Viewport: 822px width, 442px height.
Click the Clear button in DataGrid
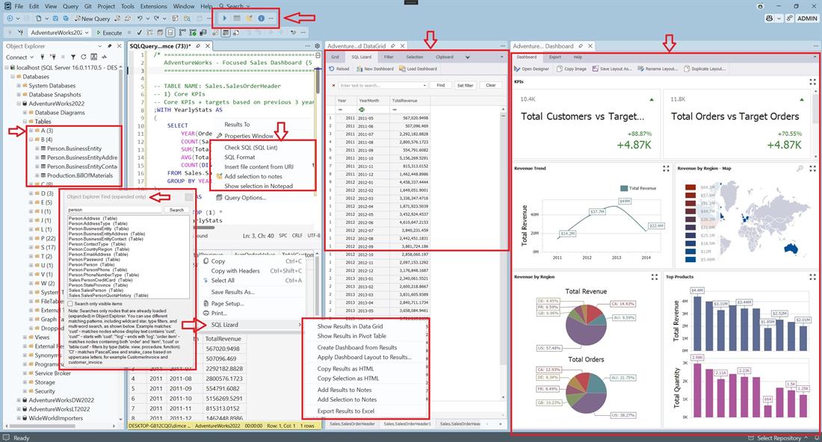(x=491, y=85)
